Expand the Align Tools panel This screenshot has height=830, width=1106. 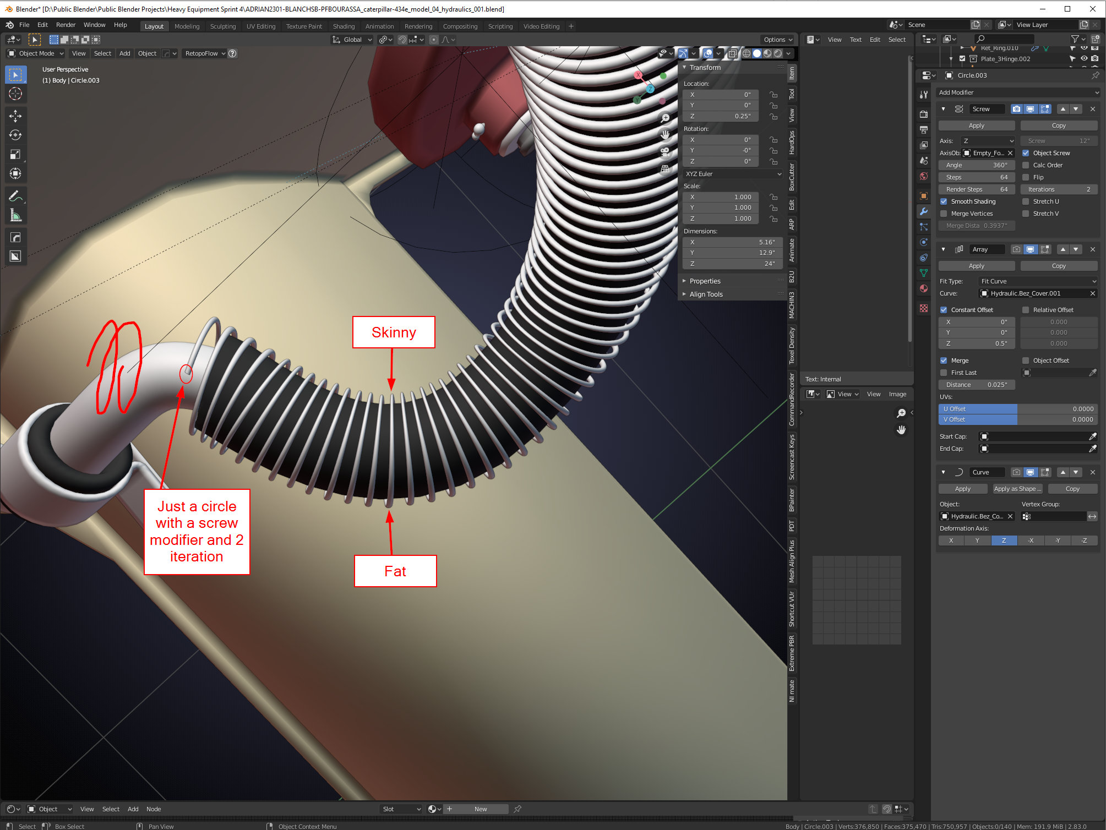tap(706, 294)
